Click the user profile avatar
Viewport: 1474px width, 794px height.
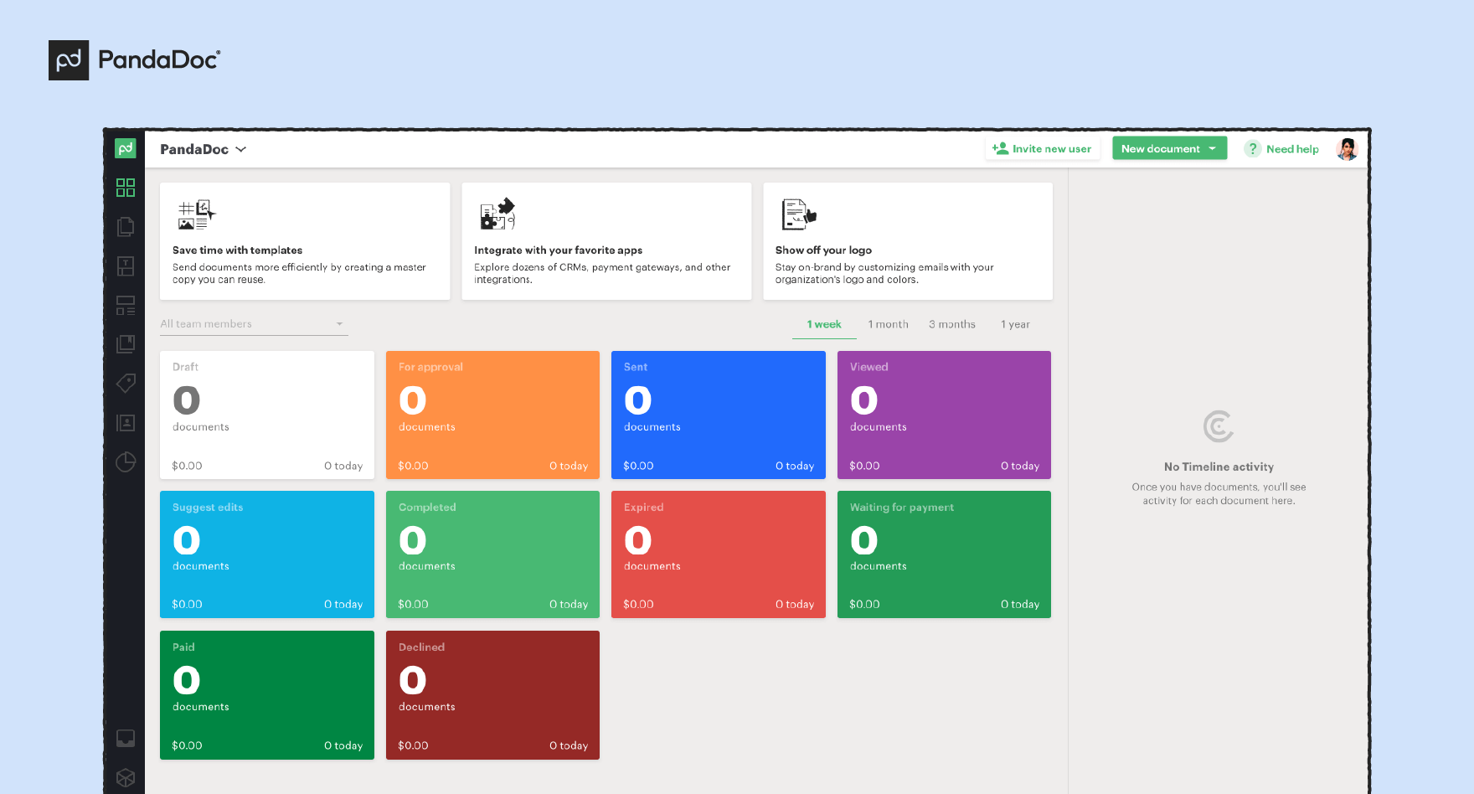(x=1347, y=149)
